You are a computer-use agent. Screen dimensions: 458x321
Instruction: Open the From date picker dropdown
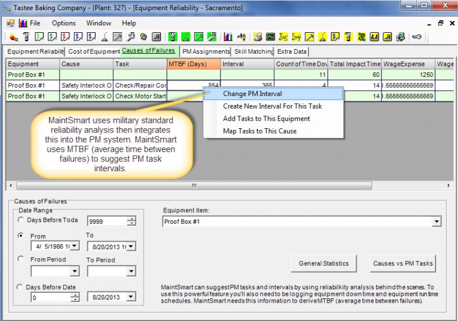75,246
